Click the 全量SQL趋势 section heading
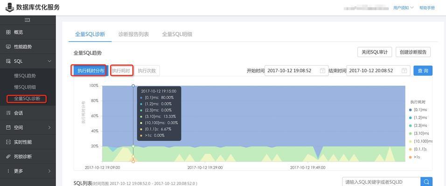Screen dimensions: 446x186 tap(88, 53)
